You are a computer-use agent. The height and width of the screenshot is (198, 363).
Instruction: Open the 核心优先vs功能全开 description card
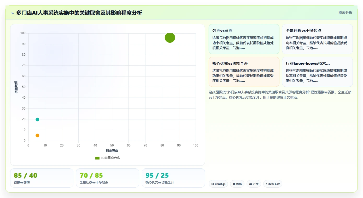(244, 72)
